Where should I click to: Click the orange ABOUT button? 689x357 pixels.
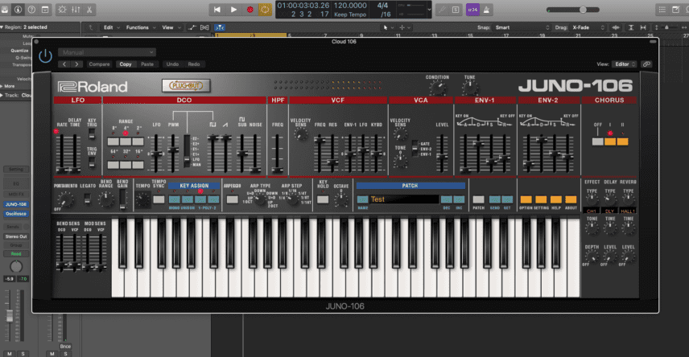(571, 199)
